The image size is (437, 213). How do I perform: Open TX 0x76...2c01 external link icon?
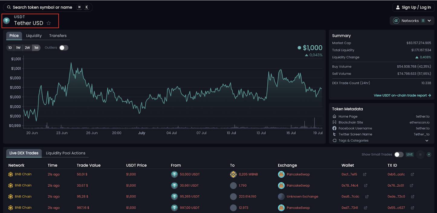[411, 185]
